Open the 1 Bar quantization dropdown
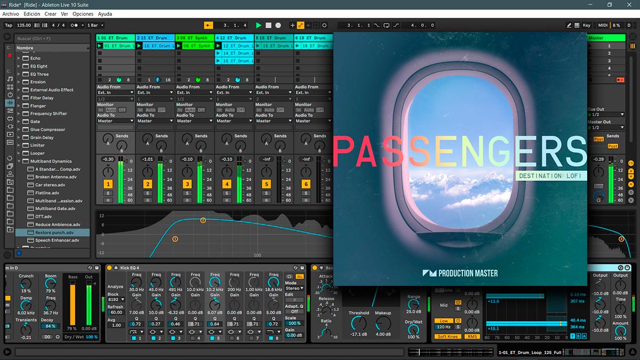 coord(95,25)
